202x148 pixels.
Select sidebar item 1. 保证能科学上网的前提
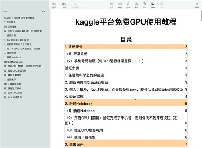tap(16, 40)
